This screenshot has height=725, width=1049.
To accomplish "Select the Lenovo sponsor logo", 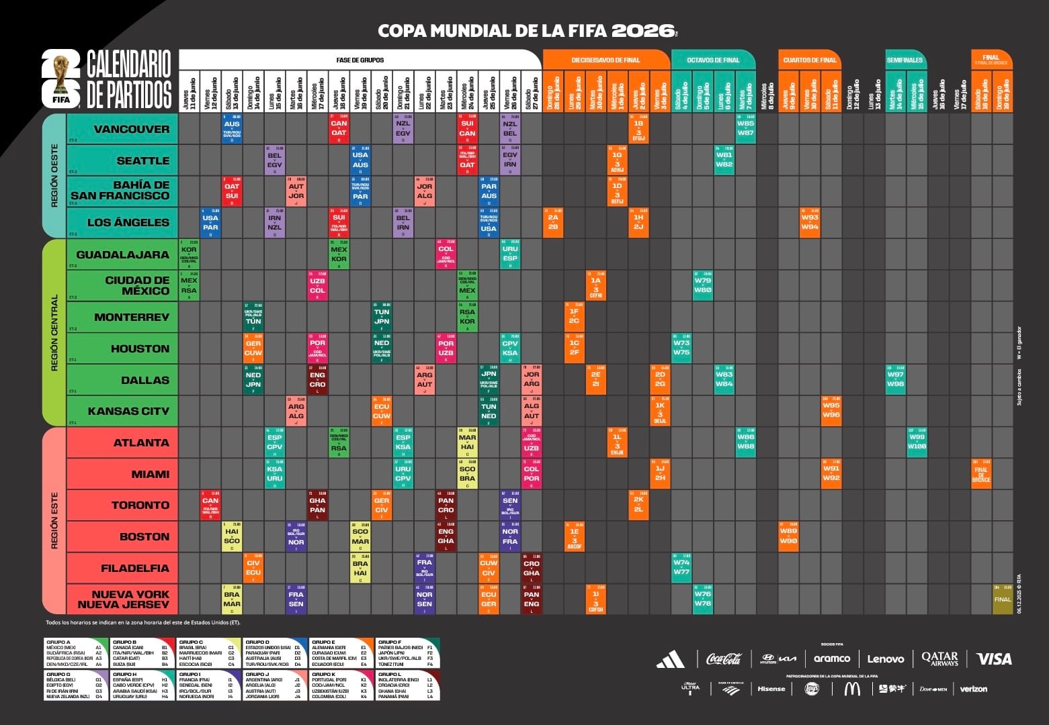I will [x=887, y=659].
